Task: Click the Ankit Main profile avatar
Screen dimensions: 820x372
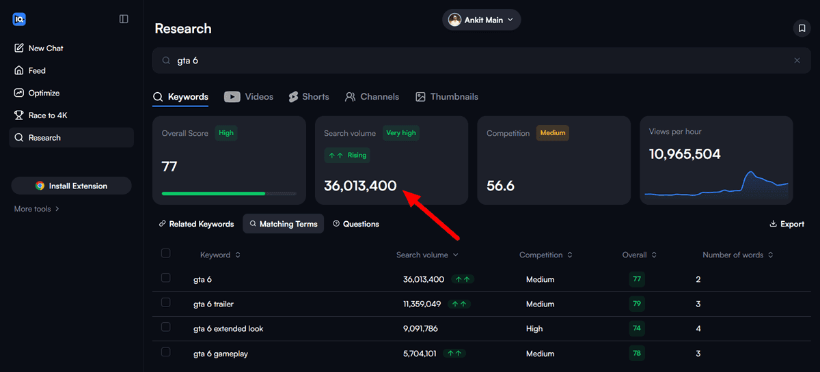Action: coord(454,20)
